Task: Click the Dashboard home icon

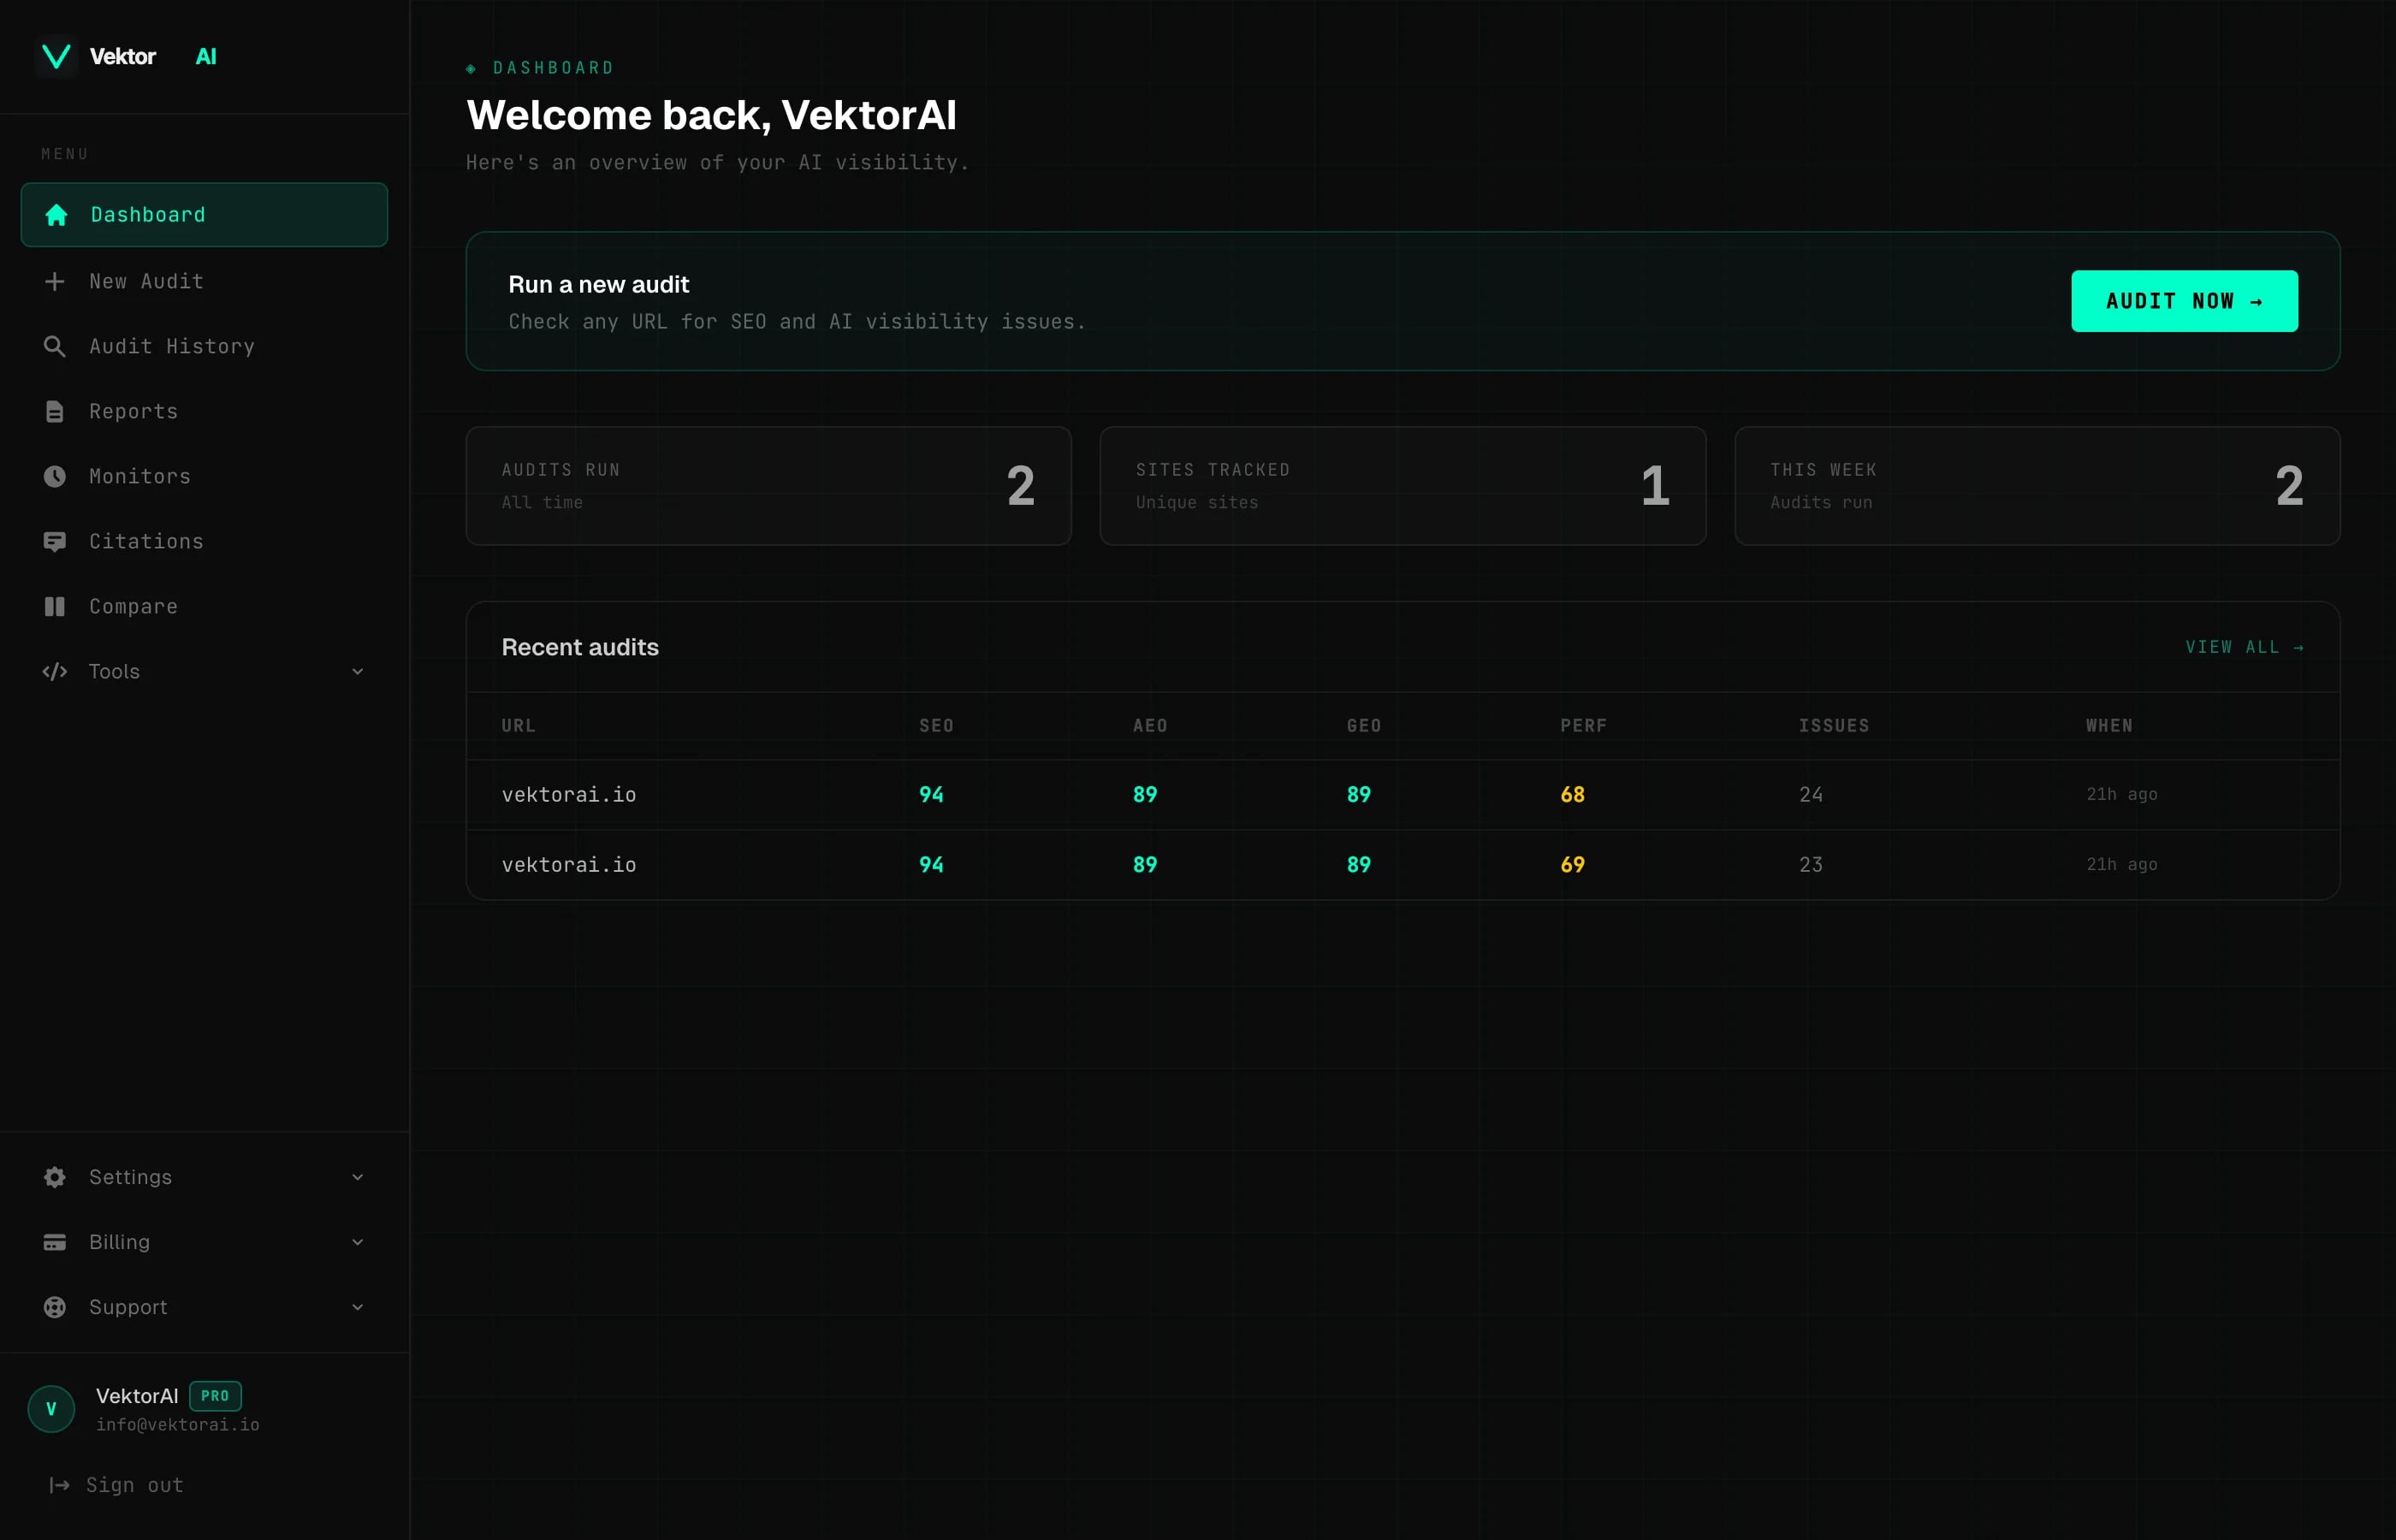Action: click(x=56, y=214)
